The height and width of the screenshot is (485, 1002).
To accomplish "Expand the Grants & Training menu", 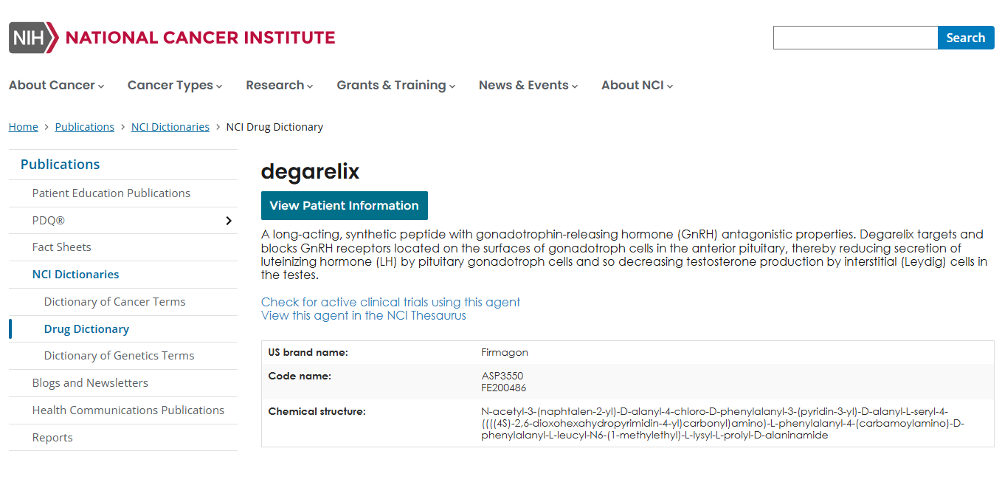I will pyautogui.click(x=452, y=86).
